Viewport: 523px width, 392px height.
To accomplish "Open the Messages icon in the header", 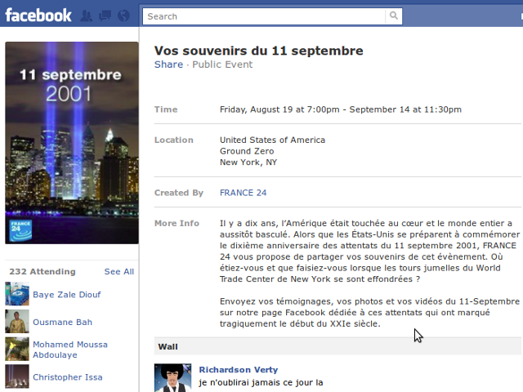I will tap(105, 16).
